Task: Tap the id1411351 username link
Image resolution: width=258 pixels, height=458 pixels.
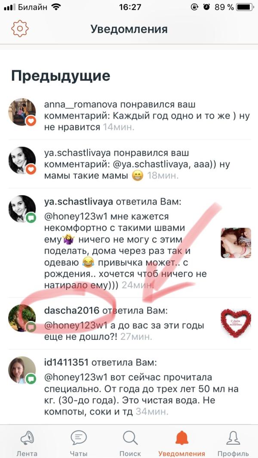Action: [x=66, y=363]
